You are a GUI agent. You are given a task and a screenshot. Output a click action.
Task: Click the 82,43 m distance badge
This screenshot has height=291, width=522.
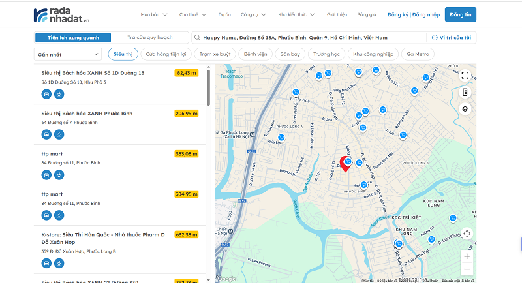(187, 73)
